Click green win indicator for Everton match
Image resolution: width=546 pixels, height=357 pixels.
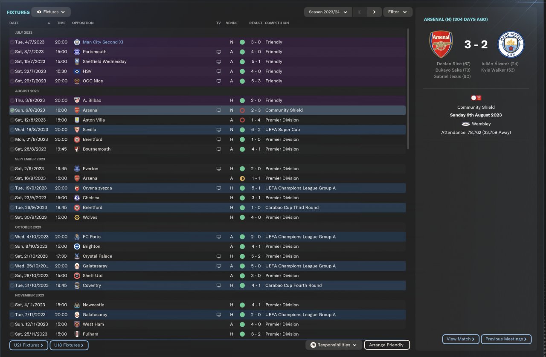(x=242, y=168)
